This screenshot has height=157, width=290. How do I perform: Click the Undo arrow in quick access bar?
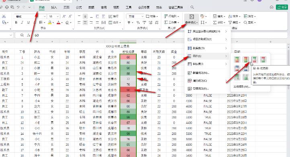(18, 7)
